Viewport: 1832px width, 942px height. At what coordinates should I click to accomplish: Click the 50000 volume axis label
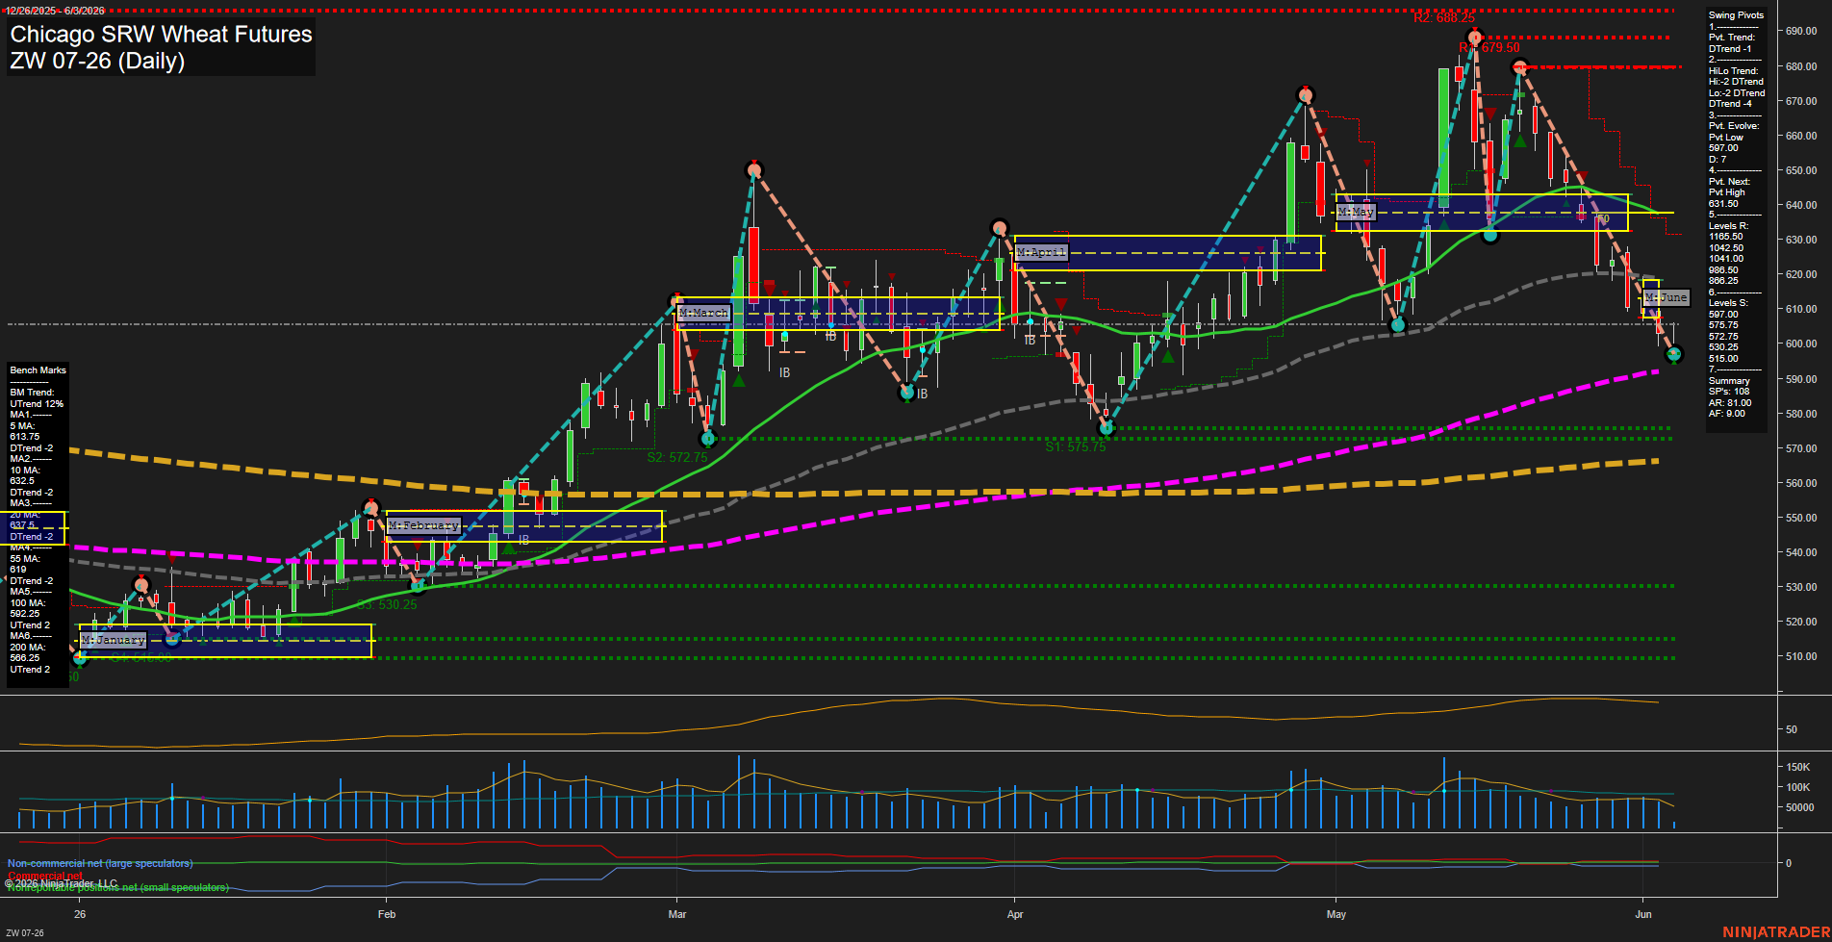tap(1800, 807)
